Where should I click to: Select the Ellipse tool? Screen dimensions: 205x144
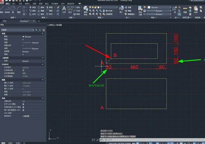[24, 11]
